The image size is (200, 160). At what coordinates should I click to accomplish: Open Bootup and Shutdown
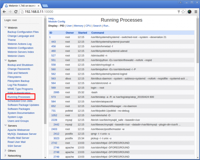click(x=20, y=65)
